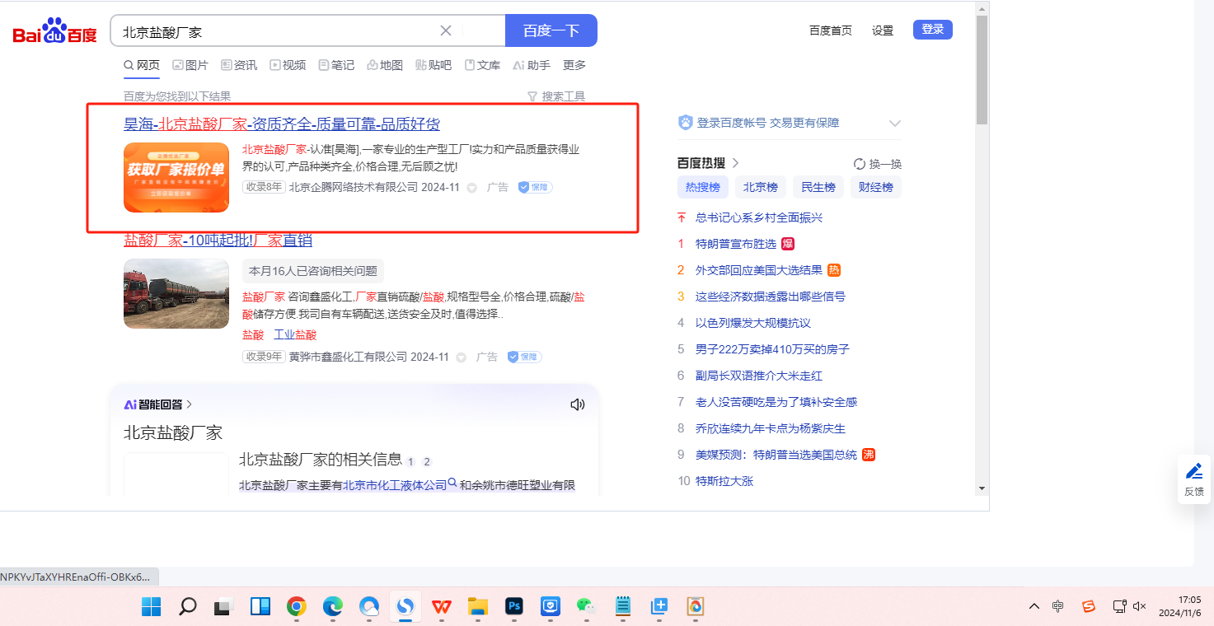Click the 北京盐酸厂家 search input field
The width and height of the screenshot is (1214, 626).
coord(276,31)
